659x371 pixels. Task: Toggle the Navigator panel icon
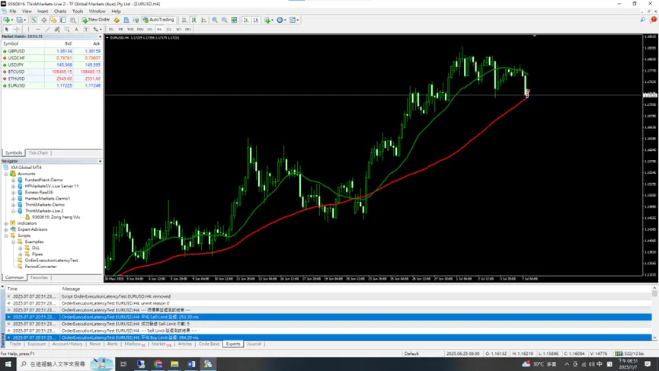[53, 20]
